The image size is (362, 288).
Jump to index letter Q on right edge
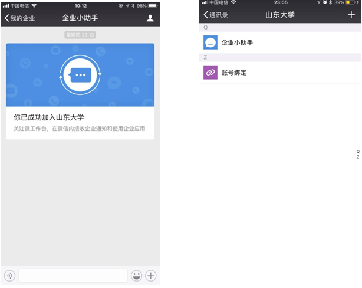[x=358, y=152]
